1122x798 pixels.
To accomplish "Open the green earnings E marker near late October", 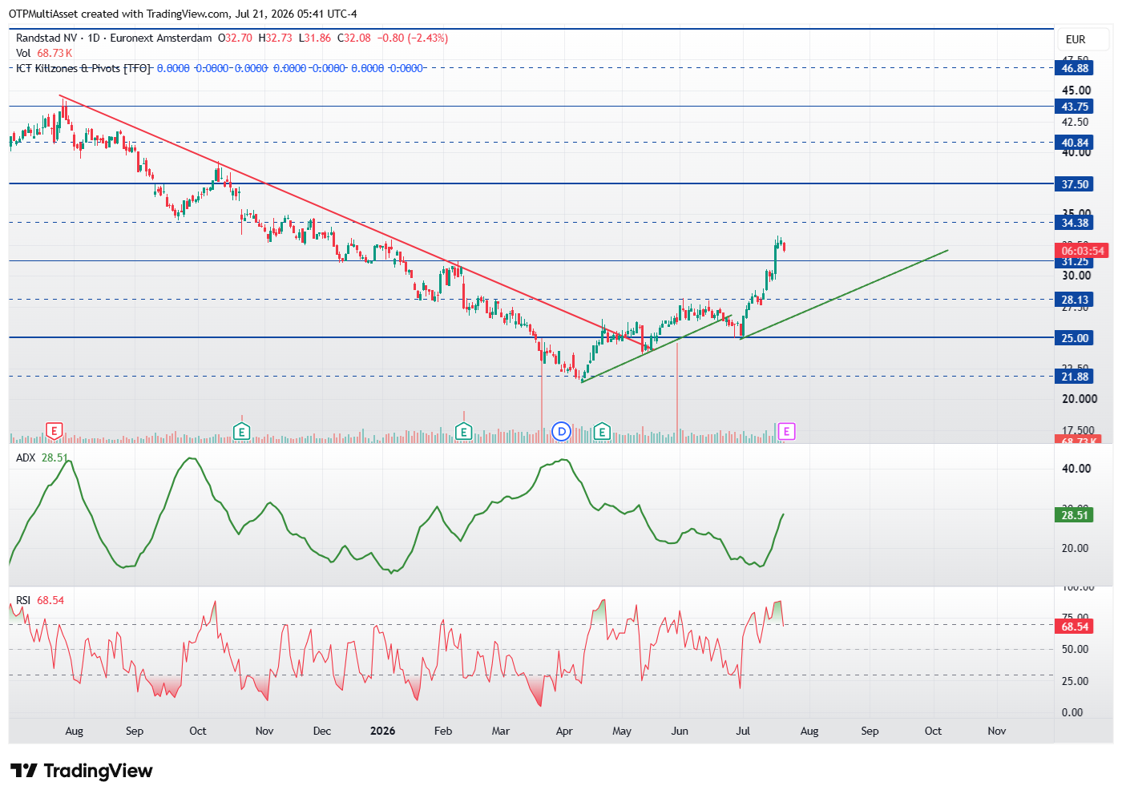I will (241, 432).
